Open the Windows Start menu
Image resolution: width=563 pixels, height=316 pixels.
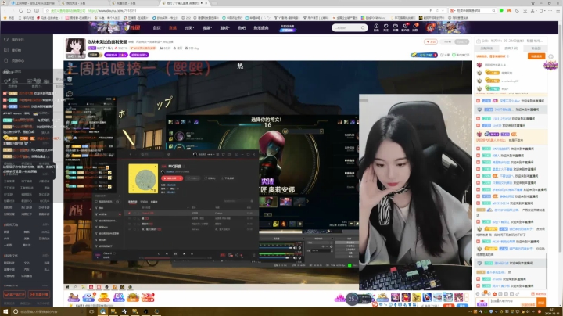(5, 311)
